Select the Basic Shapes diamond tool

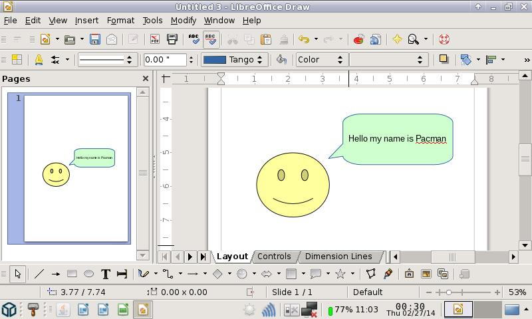tap(217, 274)
